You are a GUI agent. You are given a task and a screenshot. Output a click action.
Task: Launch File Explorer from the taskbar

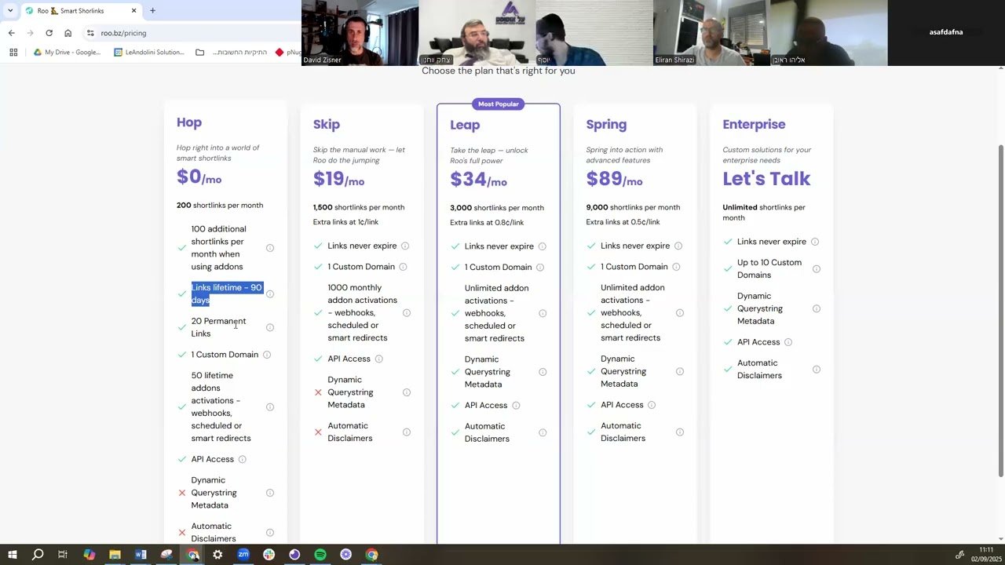(x=115, y=555)
